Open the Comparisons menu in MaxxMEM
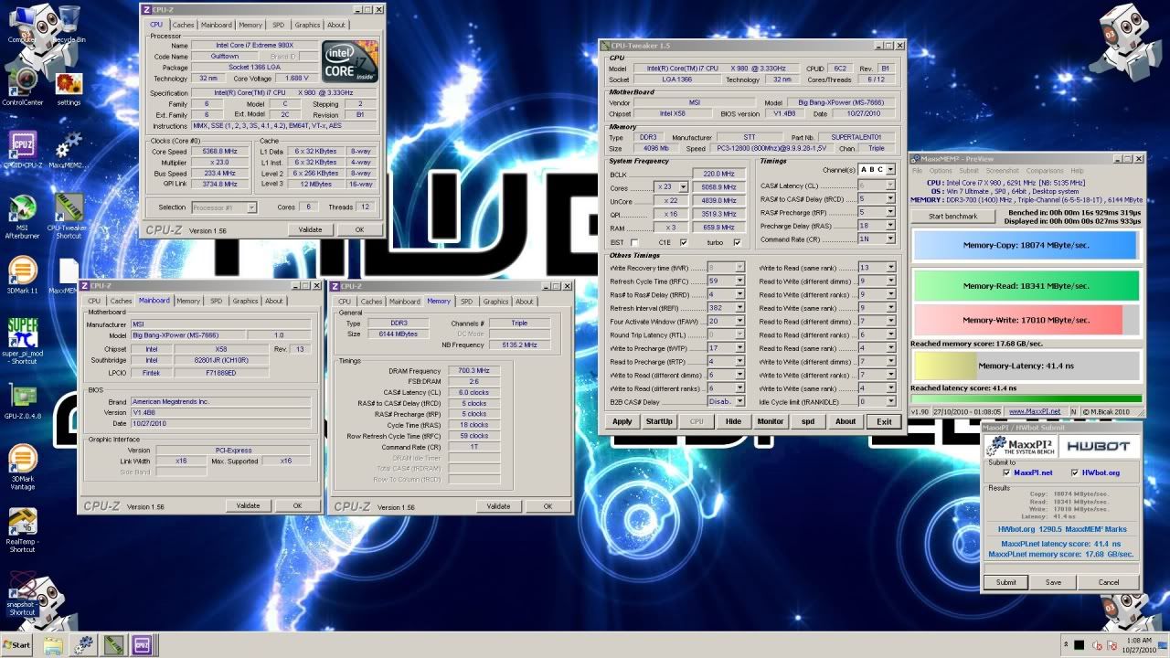 1044,171
